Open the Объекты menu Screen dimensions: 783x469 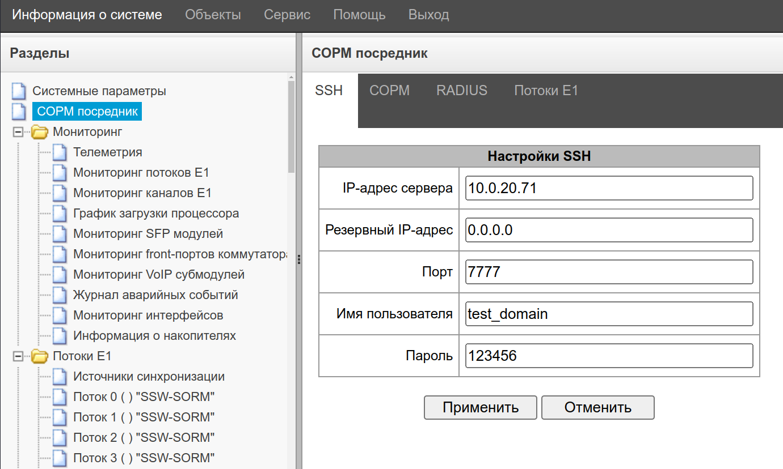point(213,15)
